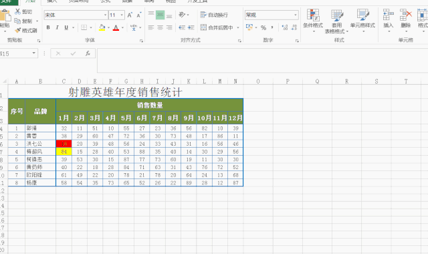Viewport: 428px width, 254px height.
Task: Click the Format Painter brush icon
Action: click(18, 30)
